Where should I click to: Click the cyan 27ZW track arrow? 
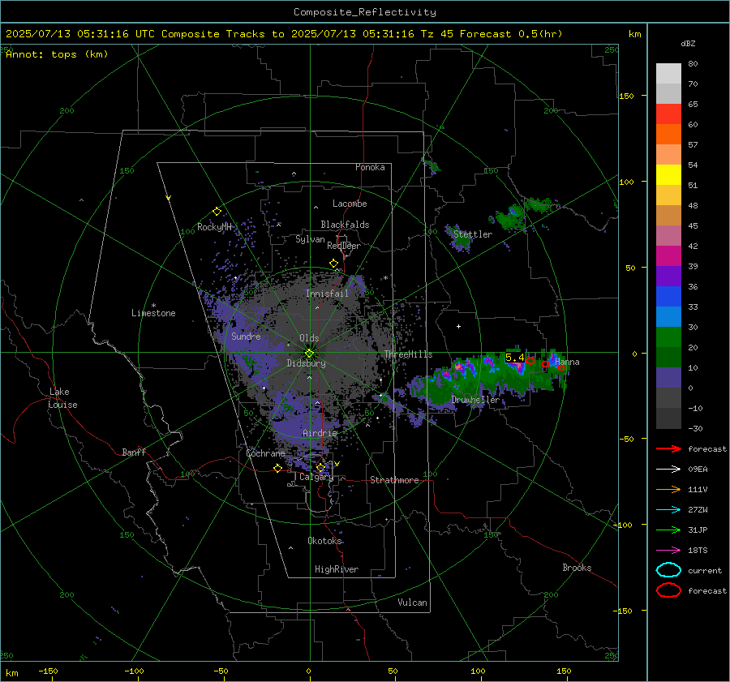click(668, 510)
